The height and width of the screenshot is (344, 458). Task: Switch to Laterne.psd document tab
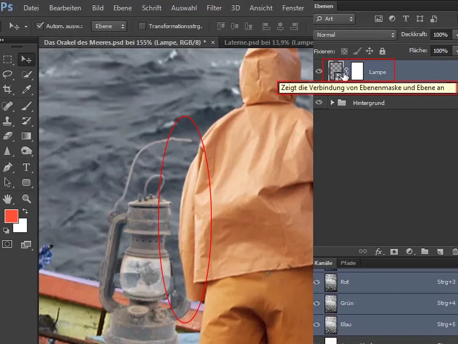tap(268, 42)
